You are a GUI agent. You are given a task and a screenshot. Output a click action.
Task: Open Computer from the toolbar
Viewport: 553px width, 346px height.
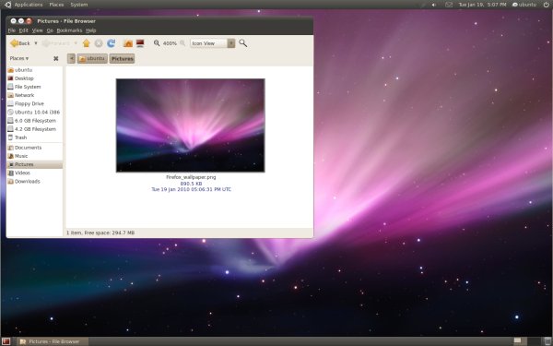point(140,43)
